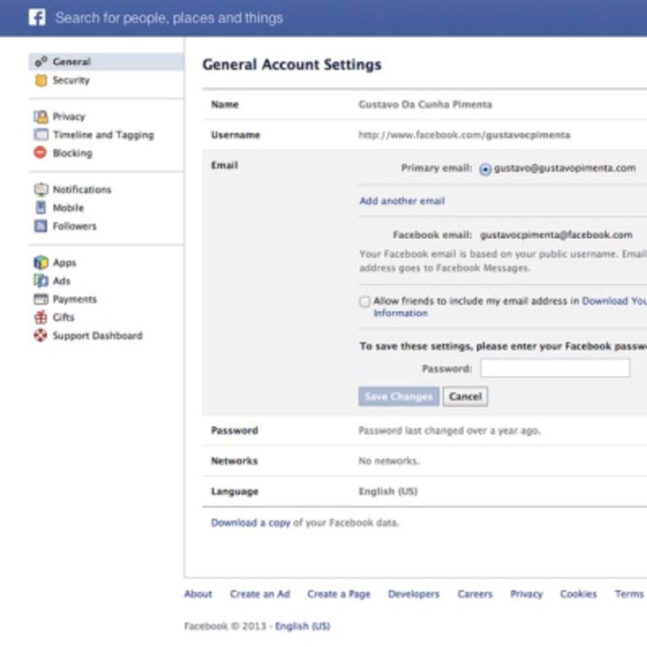Click the Mobile phone icon

[x=40, y=208]
